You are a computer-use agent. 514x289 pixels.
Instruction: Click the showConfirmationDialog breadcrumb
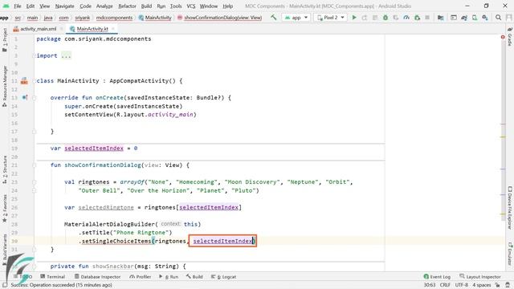coord(219,18)
